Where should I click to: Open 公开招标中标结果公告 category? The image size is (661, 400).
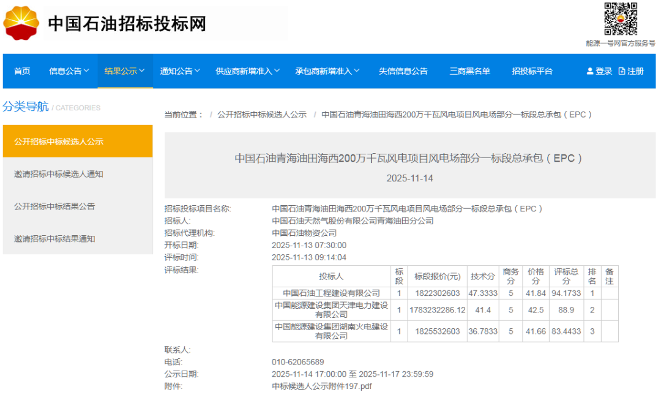[54, 206]
